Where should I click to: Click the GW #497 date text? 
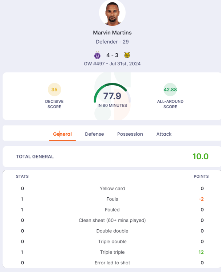[112, 64]
